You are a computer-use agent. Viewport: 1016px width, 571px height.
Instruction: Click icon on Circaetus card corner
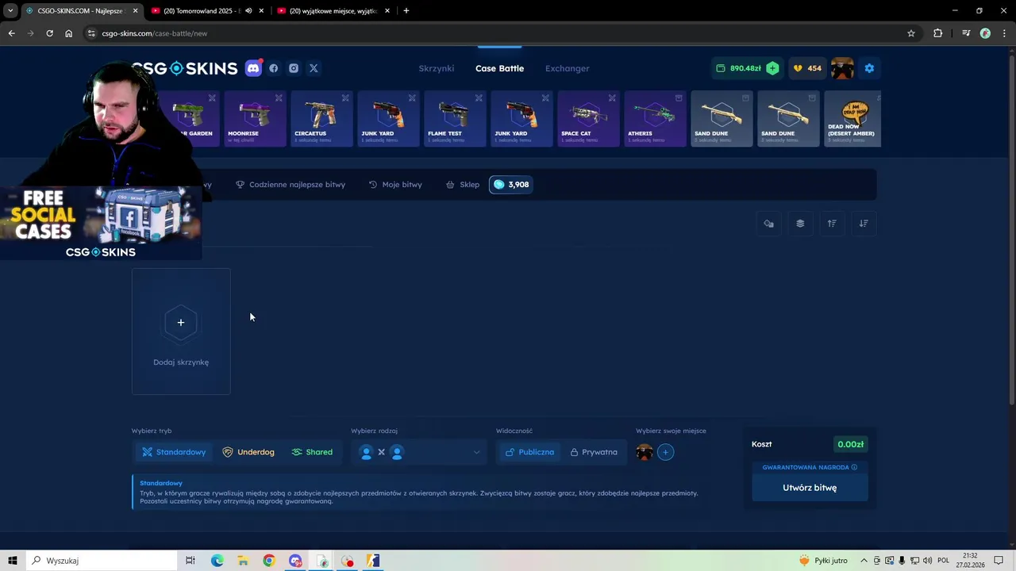pyautogui.click(x=345, y=98)
